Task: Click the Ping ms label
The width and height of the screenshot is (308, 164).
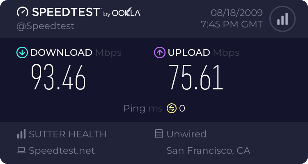Action: 143,109
